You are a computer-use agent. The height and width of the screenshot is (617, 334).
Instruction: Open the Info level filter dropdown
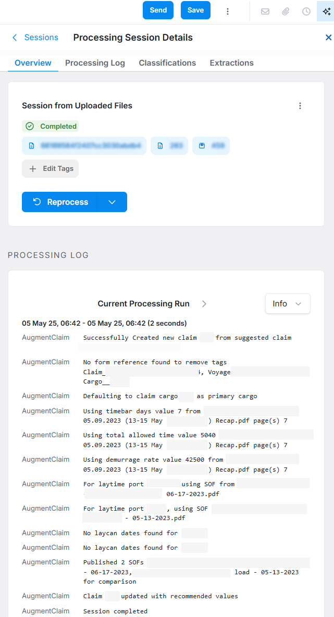[x=287, y=303]
